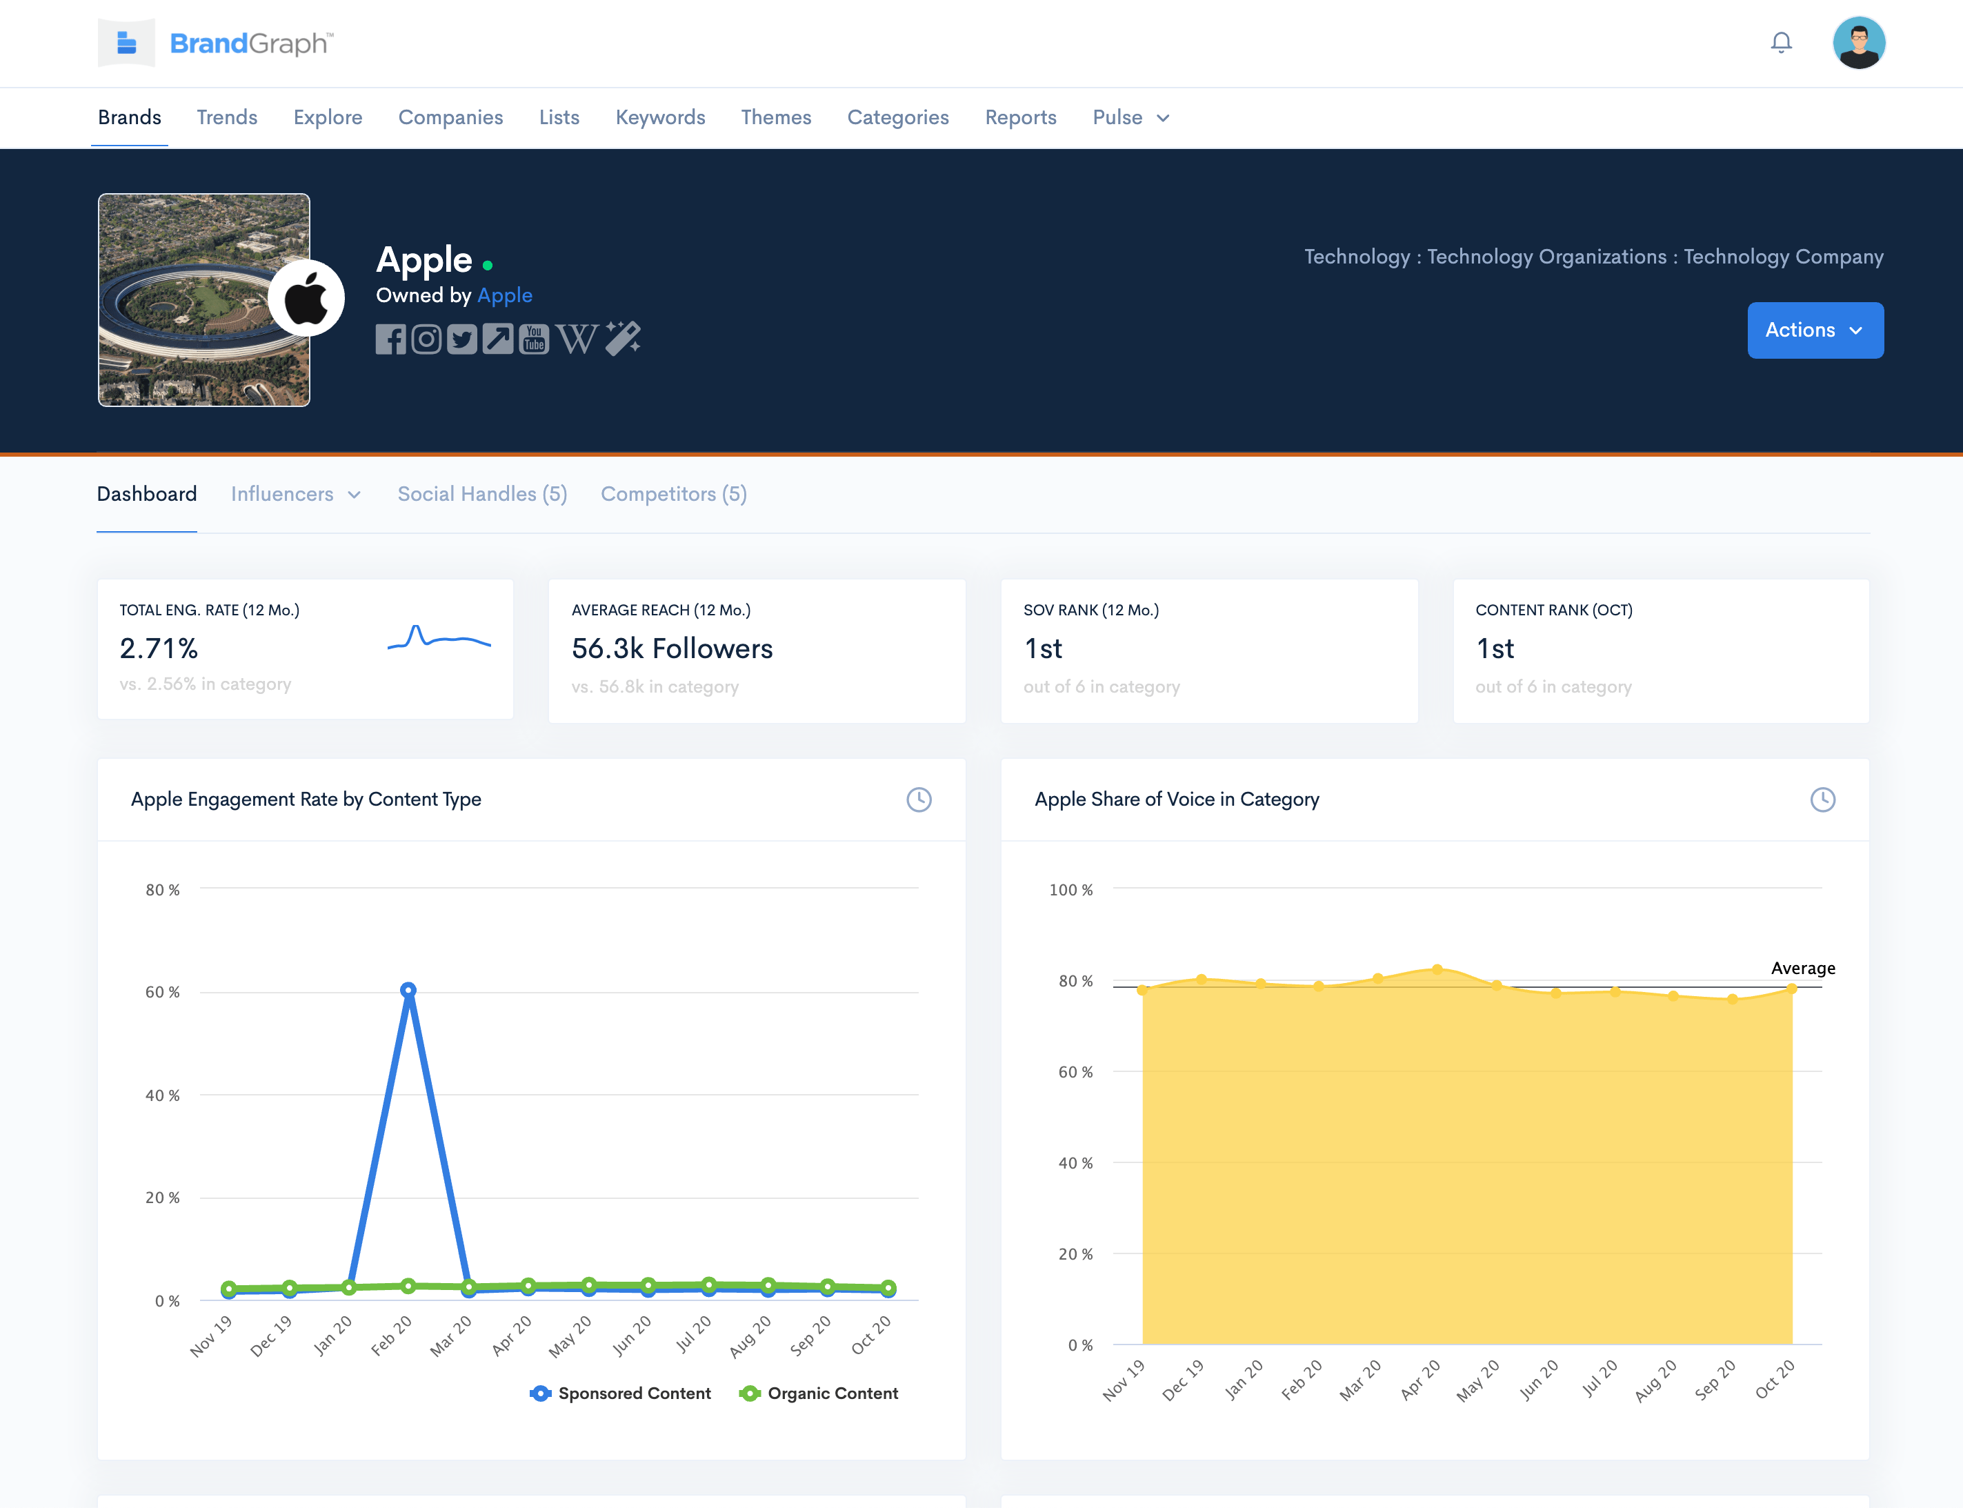1963x1508 pixels.
Task: Expand the Actions dropdown button
Action: pyautogui.click(x=1814, y=330)
